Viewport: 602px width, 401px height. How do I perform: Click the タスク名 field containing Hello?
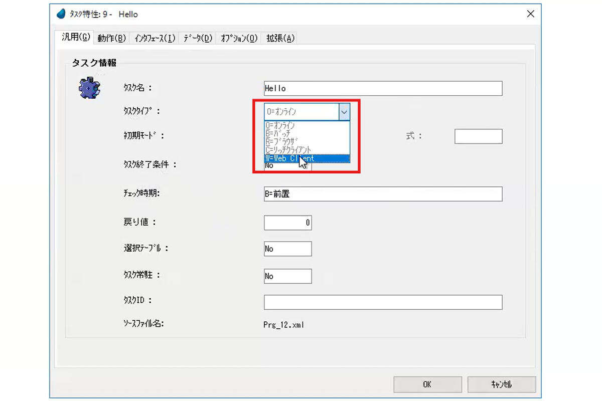(383, 88)
